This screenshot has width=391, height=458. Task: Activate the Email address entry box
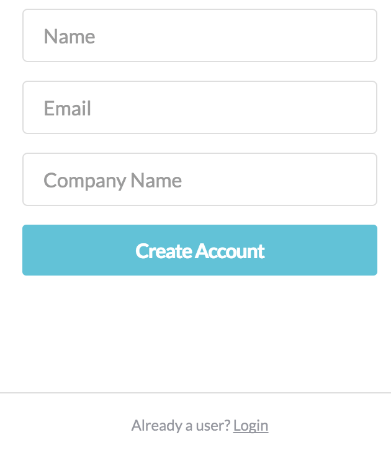coord(200,107)
